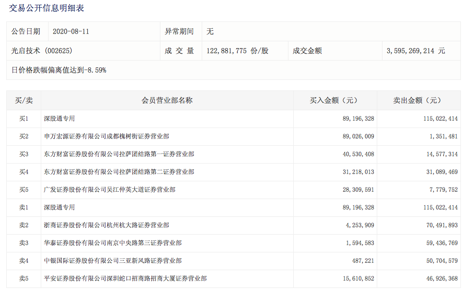Click 平安证券深圳蛇口招商路招商大厦证券营业部 entry
463x289 pixels.
125,279
